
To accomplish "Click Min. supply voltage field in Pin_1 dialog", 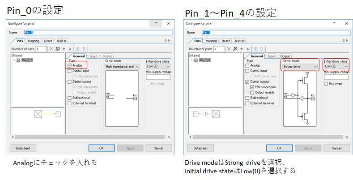I will [x=336, y=77].
